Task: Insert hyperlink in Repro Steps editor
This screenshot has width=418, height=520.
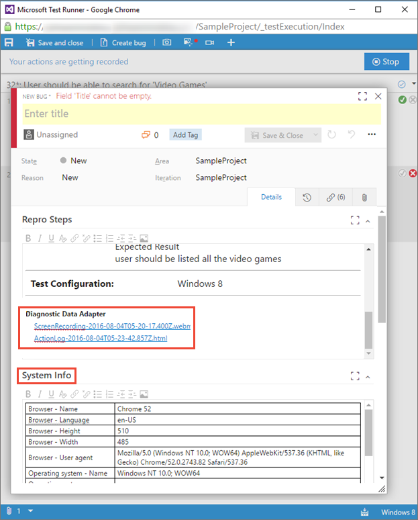Action: tap(74, 238)
